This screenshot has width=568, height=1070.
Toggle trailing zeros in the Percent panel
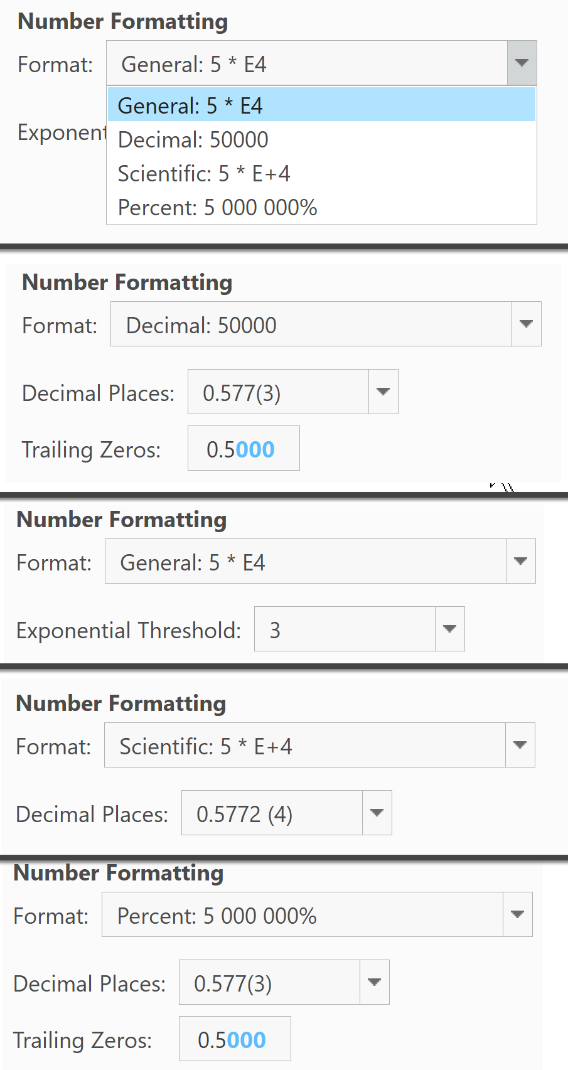pos(235,1039)
